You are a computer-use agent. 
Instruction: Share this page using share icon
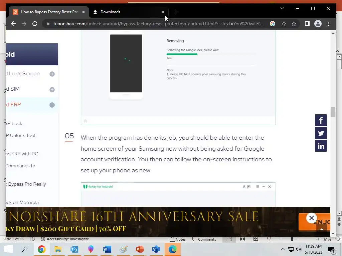pyautogui.click(x=283, y=24)
